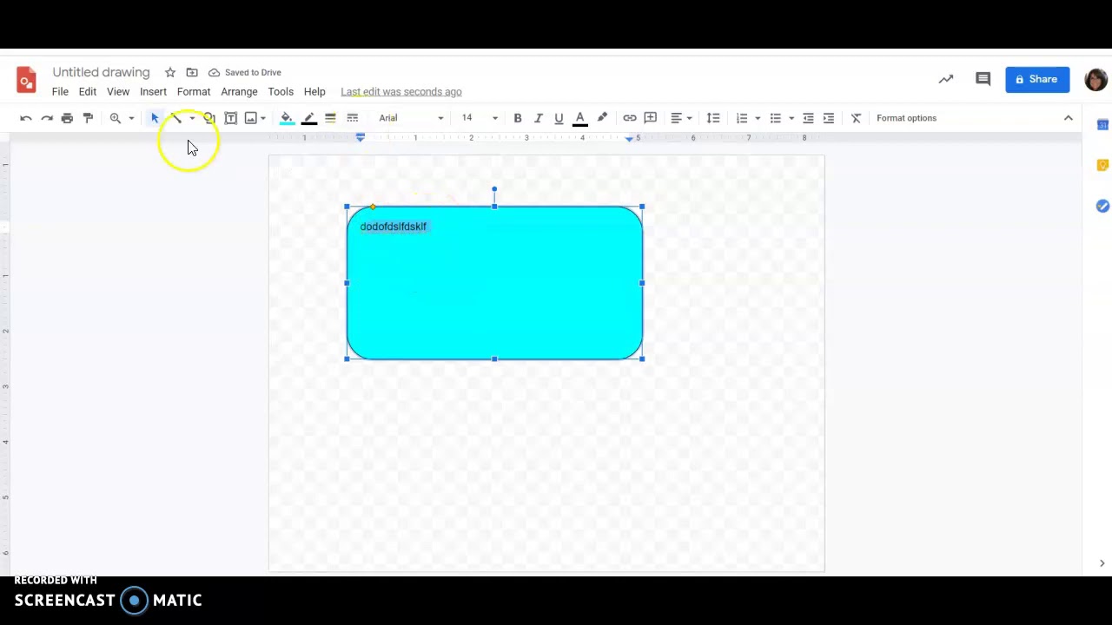1112x625 pixels.
Task: Open the File menu
Action: point(60,91)
